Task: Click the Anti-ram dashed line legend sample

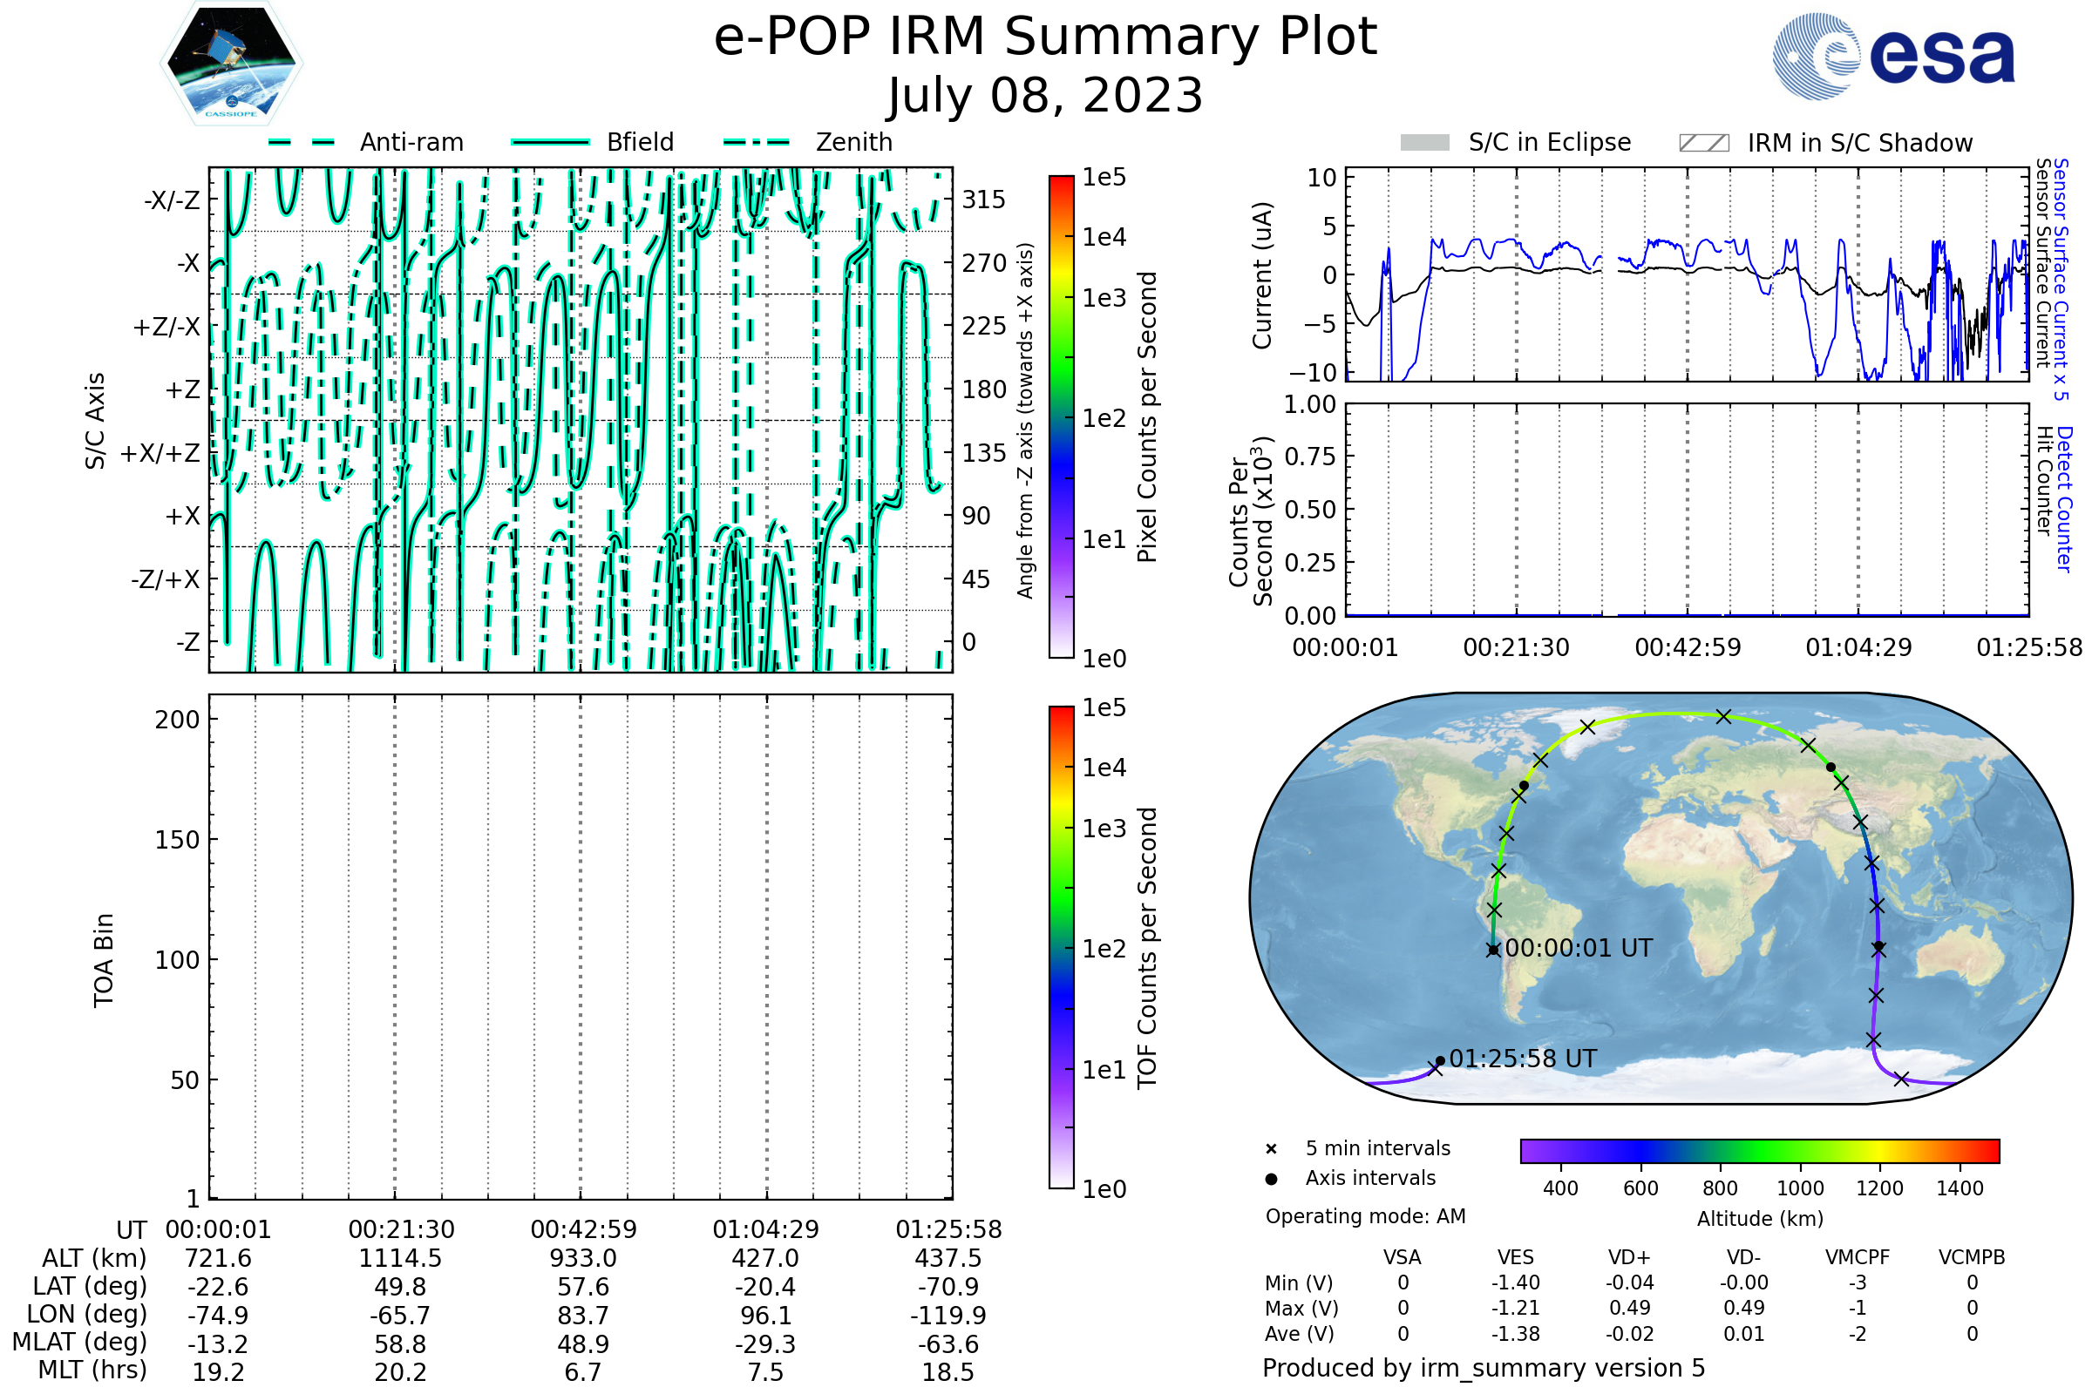Action: tap(302, 142)
